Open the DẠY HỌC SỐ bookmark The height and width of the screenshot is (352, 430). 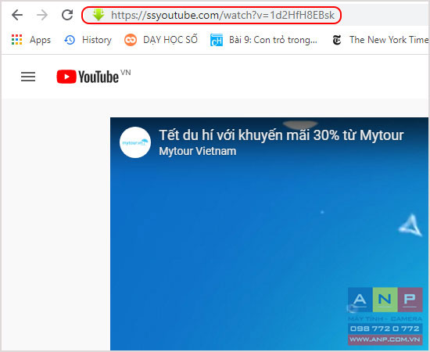coord(170,40)
